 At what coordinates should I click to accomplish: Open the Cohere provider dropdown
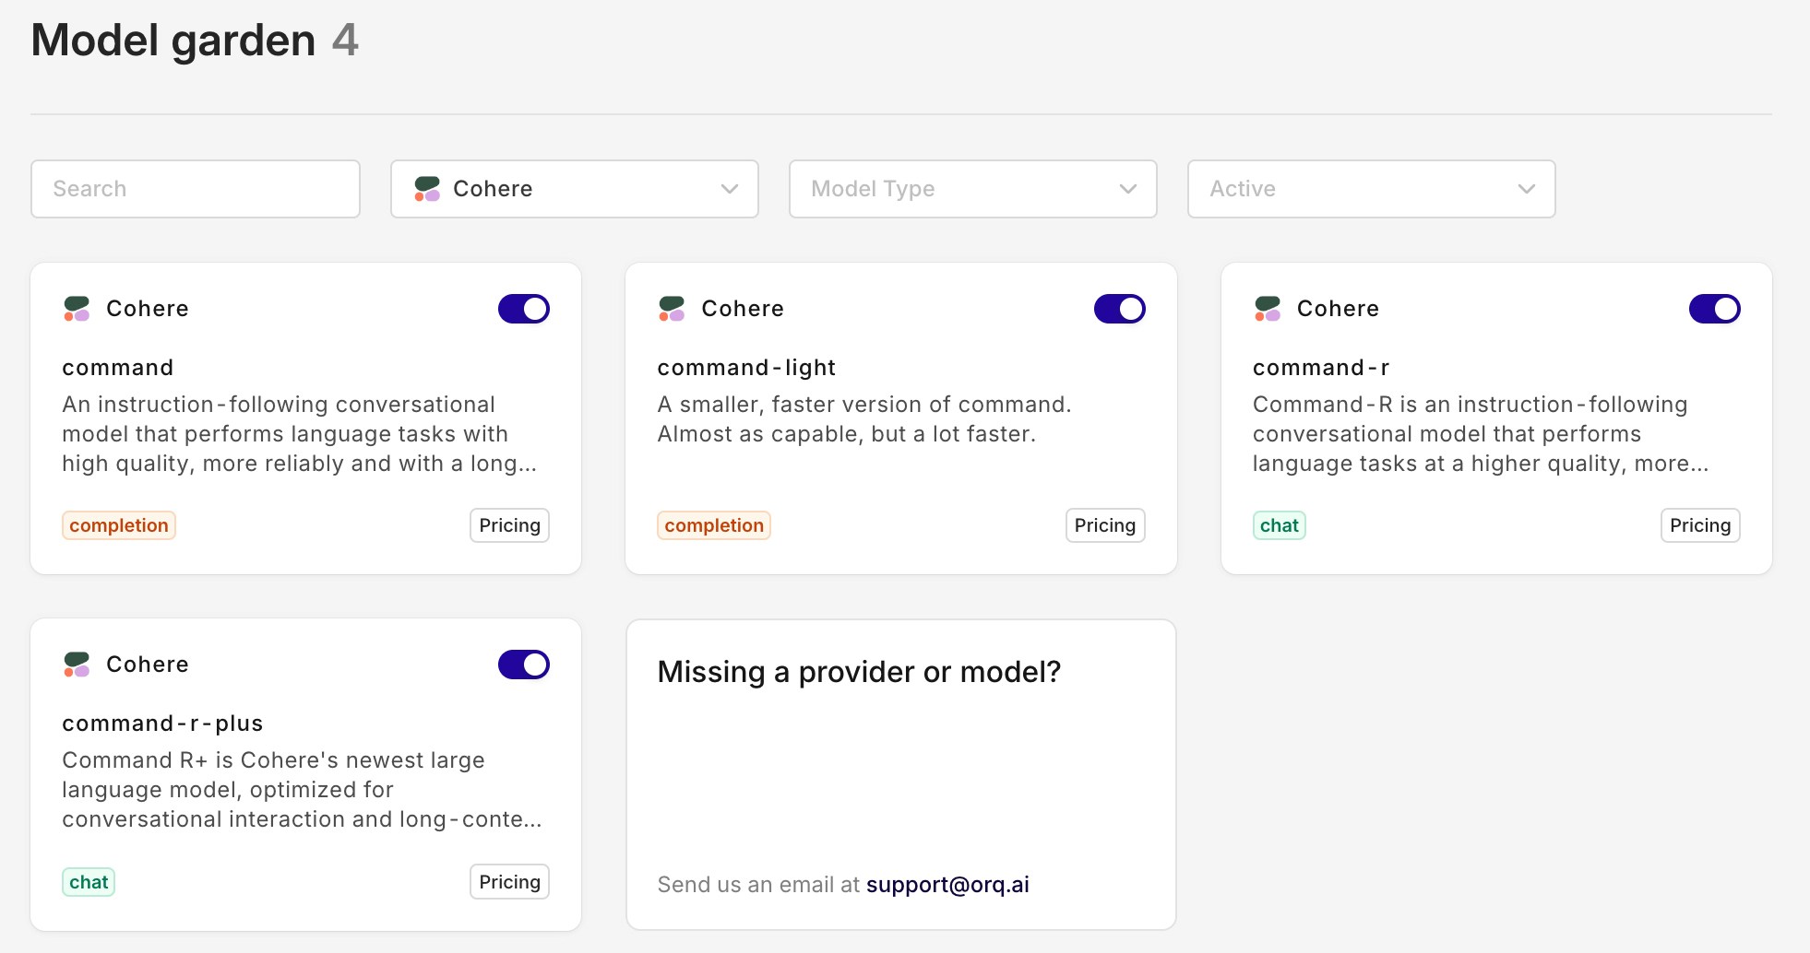tap(574, 189)
